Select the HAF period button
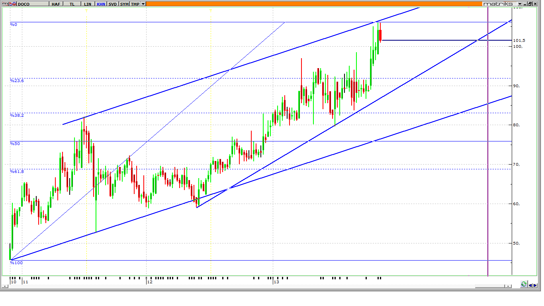Viewport: 544px width, 306px height. point(56,4)
